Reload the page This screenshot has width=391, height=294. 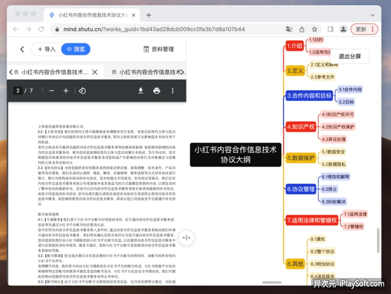tap(41, 29)
